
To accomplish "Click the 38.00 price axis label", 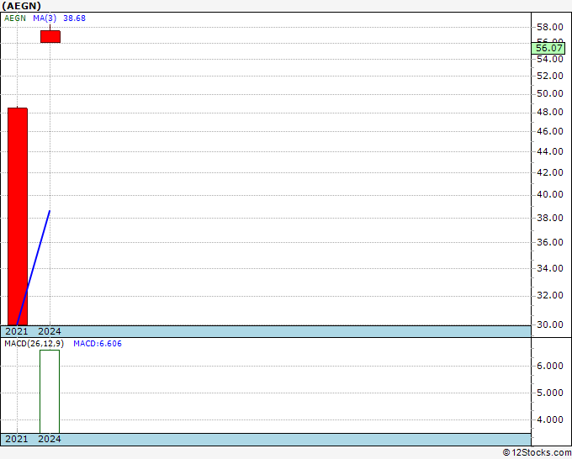I will coord(550,218).
